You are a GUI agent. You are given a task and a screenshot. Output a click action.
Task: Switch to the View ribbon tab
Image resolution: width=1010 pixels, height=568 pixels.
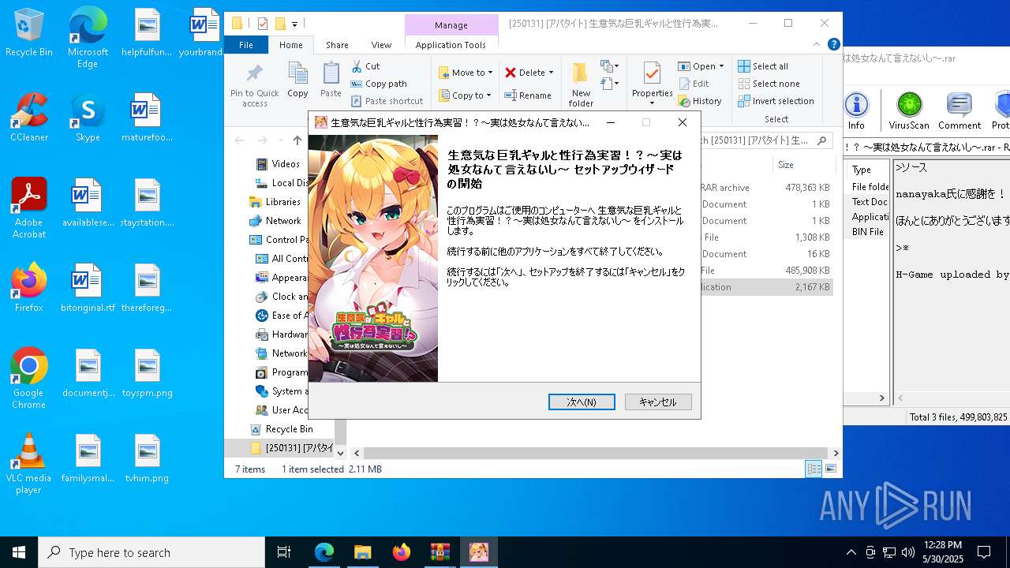pyautogui.click(x=381, y=45)
